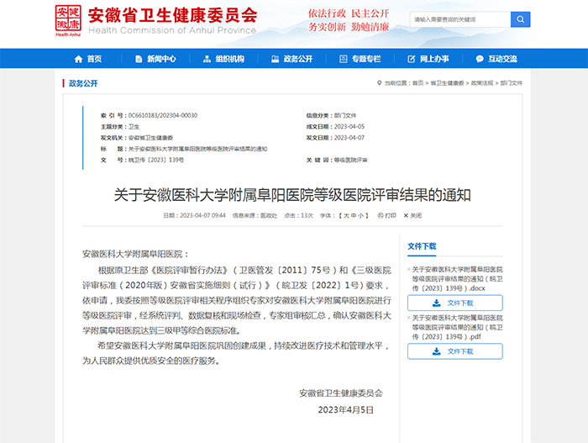588x443 pixels.
Task: Set font size to 中 (medium)
Action: coord(353,215)
